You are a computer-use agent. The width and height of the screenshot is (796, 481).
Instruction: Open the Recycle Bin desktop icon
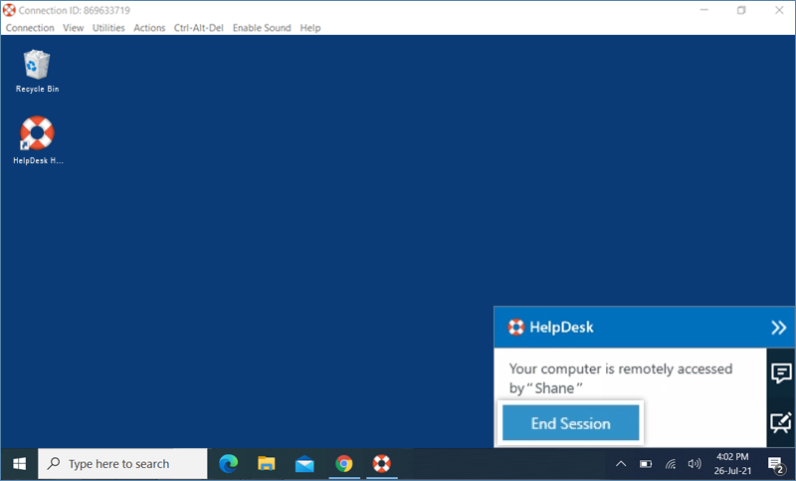pos(37,66)
